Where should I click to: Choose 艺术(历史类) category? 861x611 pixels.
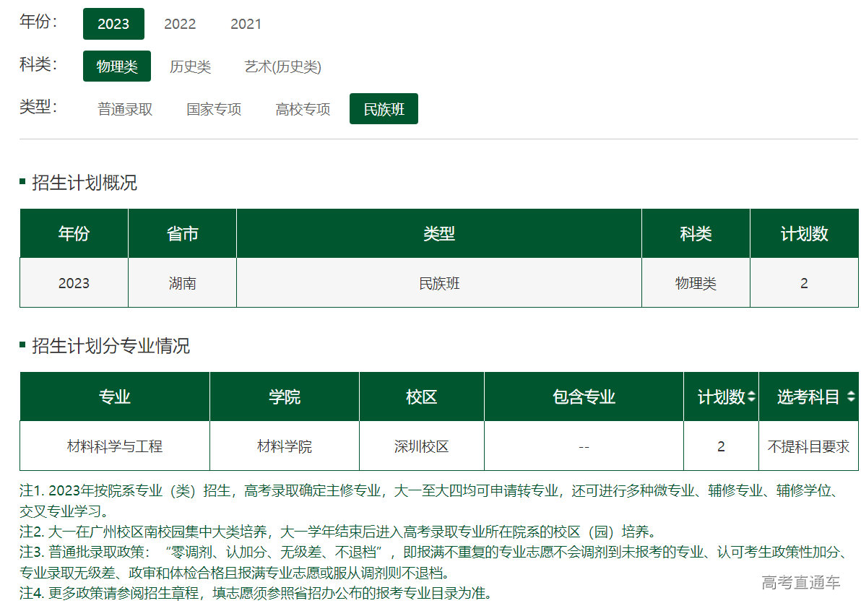282,66
